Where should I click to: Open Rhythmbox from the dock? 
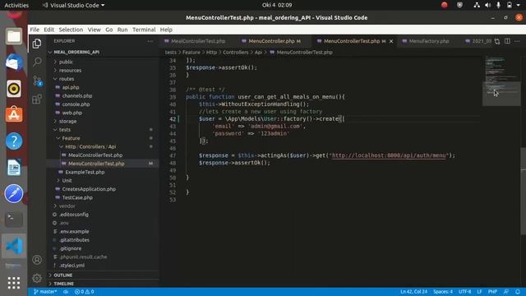click(x=14, y=89)
